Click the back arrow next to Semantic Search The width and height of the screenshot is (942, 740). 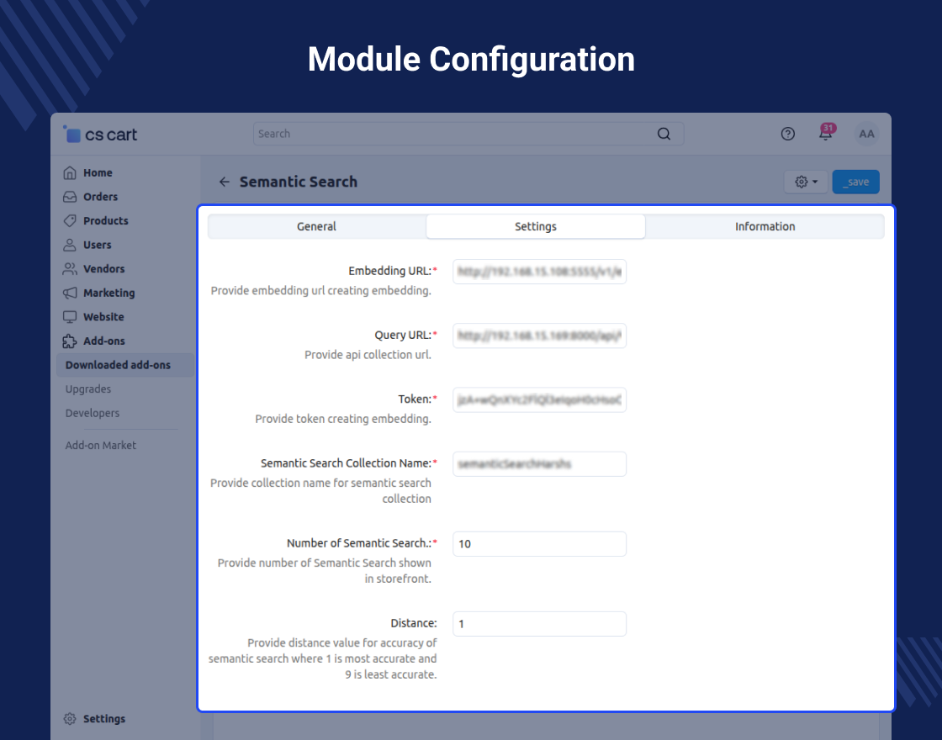pyautogui.click(x=224, y=182)
